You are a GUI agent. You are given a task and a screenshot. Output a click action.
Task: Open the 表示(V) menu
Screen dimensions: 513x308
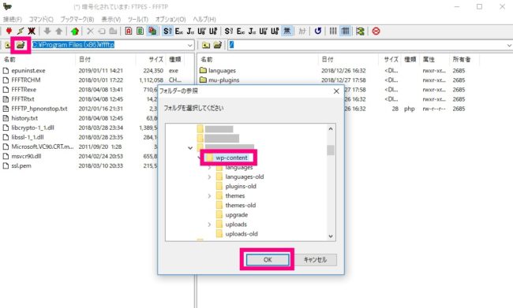[111, 19]
